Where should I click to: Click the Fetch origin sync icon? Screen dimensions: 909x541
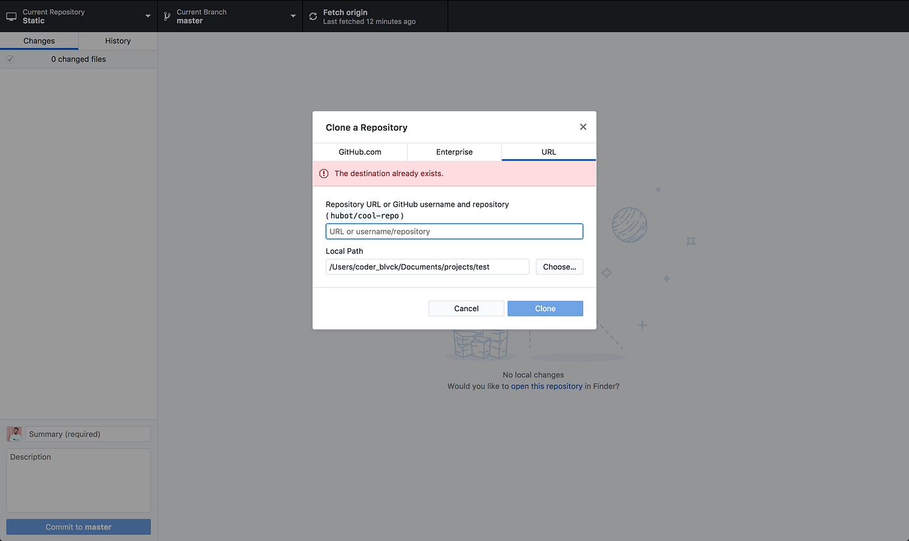pos(313,16)
